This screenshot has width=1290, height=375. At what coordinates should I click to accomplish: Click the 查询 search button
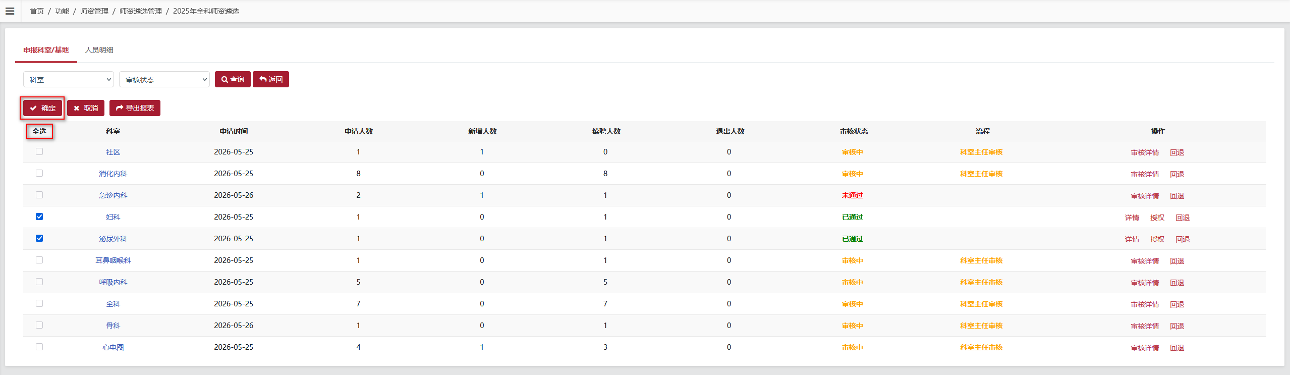click(x=233, y=79)
